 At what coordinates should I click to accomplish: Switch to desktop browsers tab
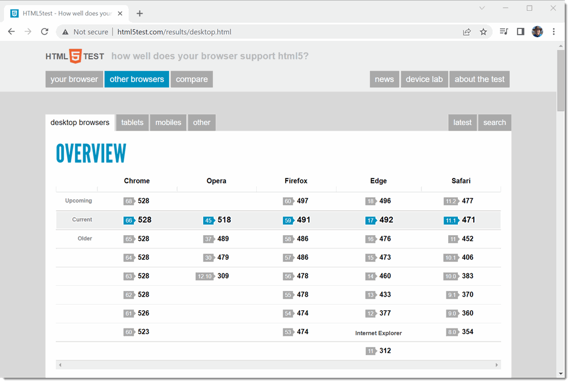point(80,123)
